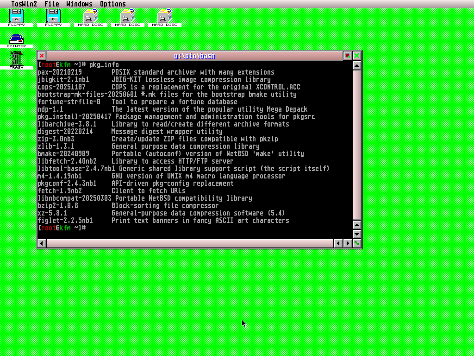This screenshot has width=474, height=356.
Task: Close the bash terminal window
Action: tap(42, 56)
